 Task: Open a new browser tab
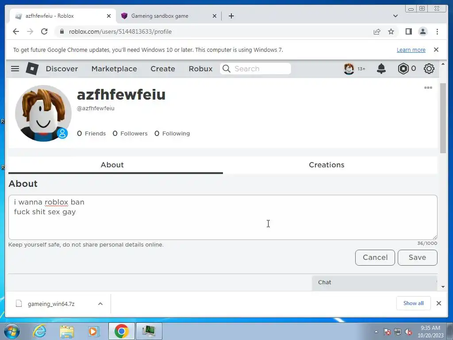coord(231,16)
